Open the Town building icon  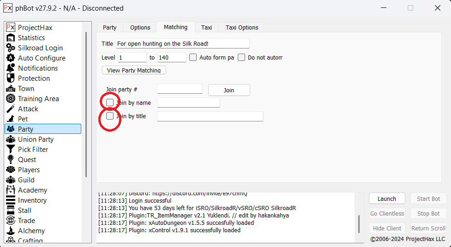[11, 89]
